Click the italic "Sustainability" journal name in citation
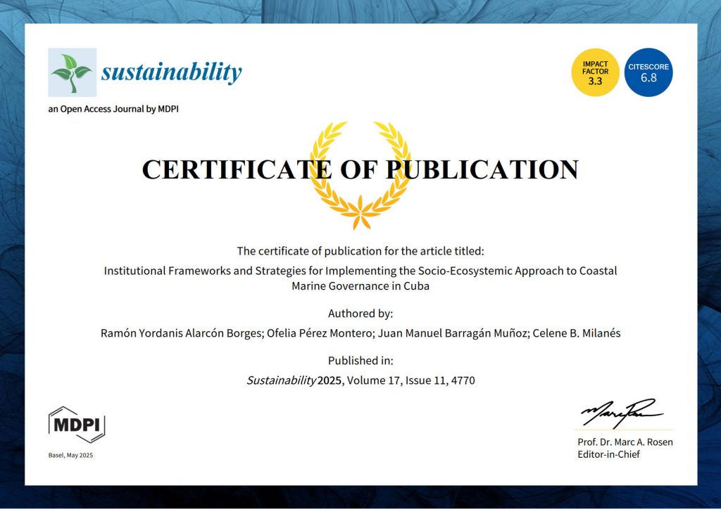 point(282,380)
